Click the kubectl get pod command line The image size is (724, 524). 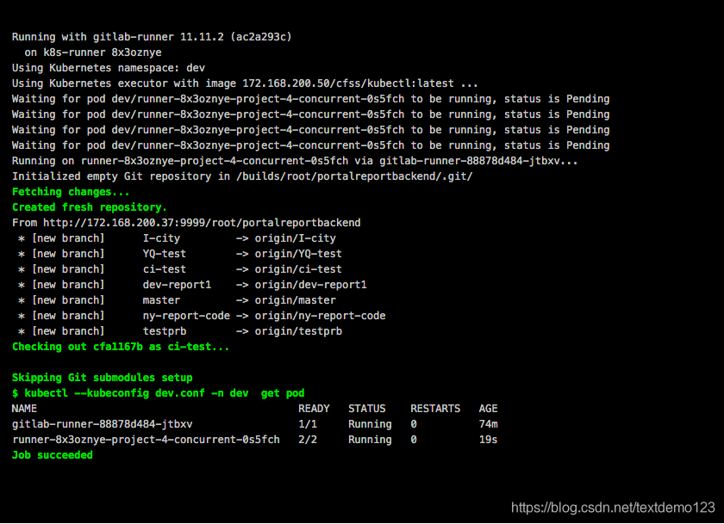tap(158, 393)
